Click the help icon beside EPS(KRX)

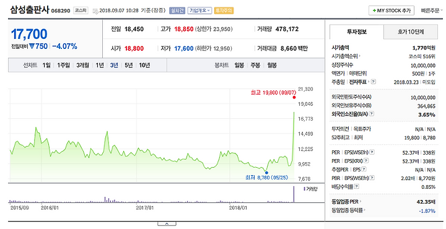366,161
